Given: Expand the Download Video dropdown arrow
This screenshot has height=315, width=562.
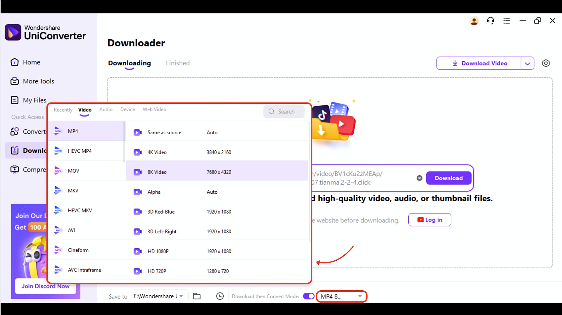Looking at the screenshot, I should click(x=528, y=63).
